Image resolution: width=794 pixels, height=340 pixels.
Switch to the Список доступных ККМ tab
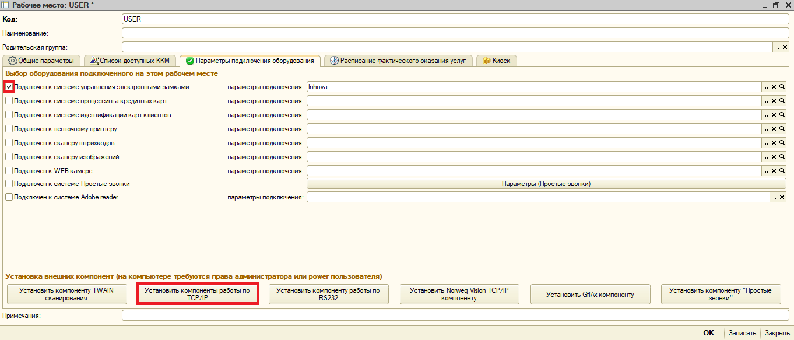pos(130,61)
